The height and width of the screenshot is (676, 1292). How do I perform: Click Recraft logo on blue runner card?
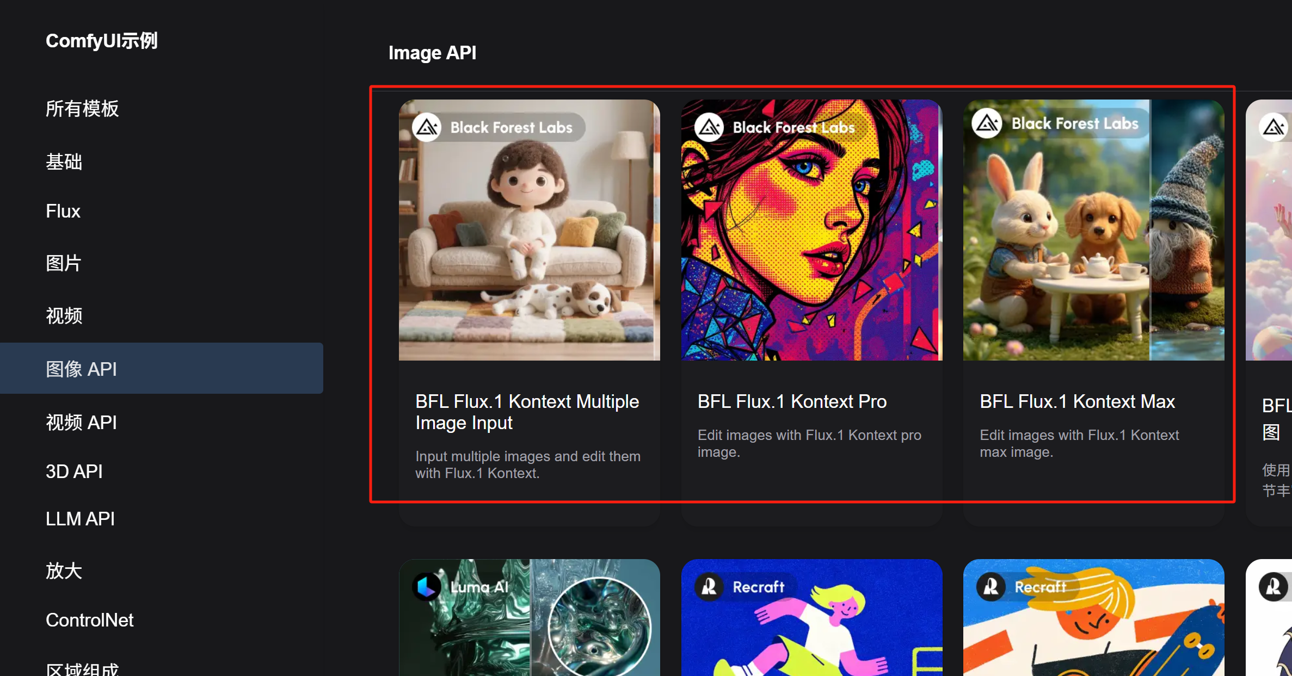(709, 587)
